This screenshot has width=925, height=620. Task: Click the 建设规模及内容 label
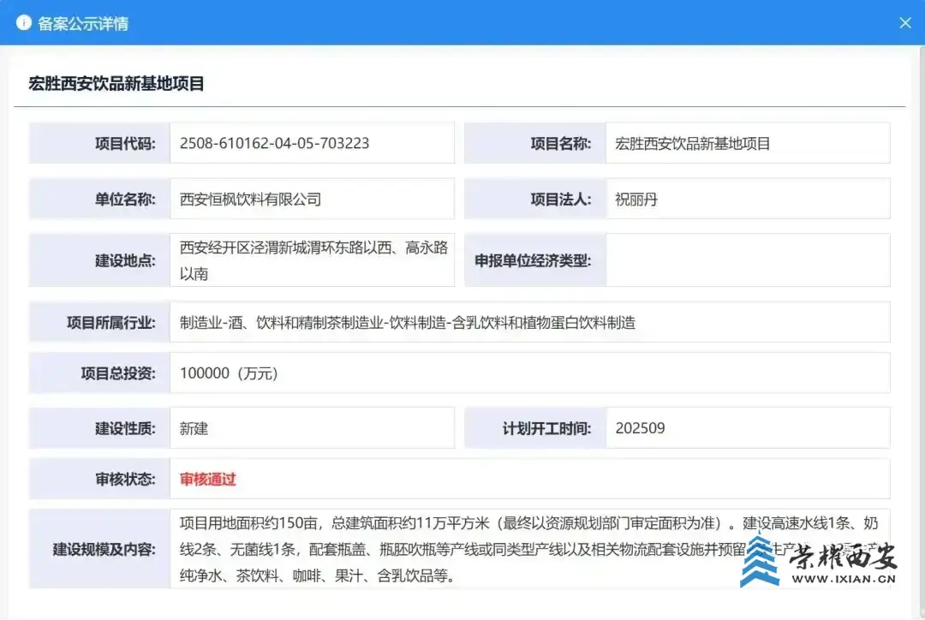104,549
